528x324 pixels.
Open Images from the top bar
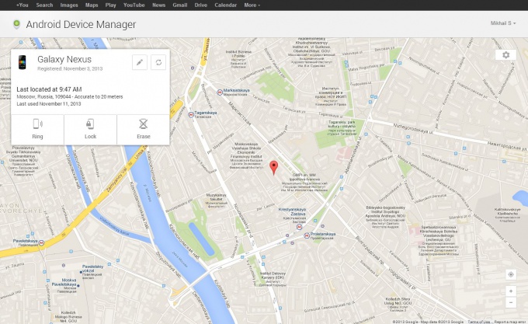point(69,5)
